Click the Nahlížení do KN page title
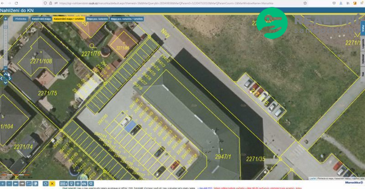 [x=17, y=10]
